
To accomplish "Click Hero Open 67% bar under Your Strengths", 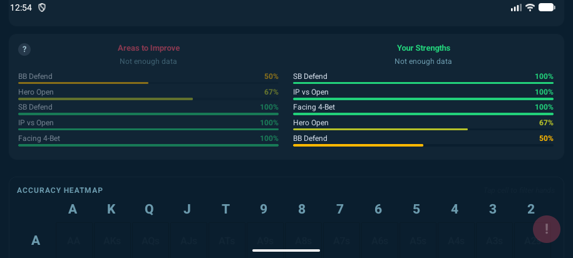I will point(423,125).
